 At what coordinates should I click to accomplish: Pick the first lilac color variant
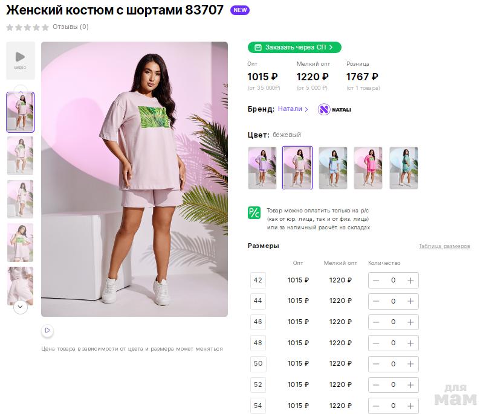click(x=262, y=168)
